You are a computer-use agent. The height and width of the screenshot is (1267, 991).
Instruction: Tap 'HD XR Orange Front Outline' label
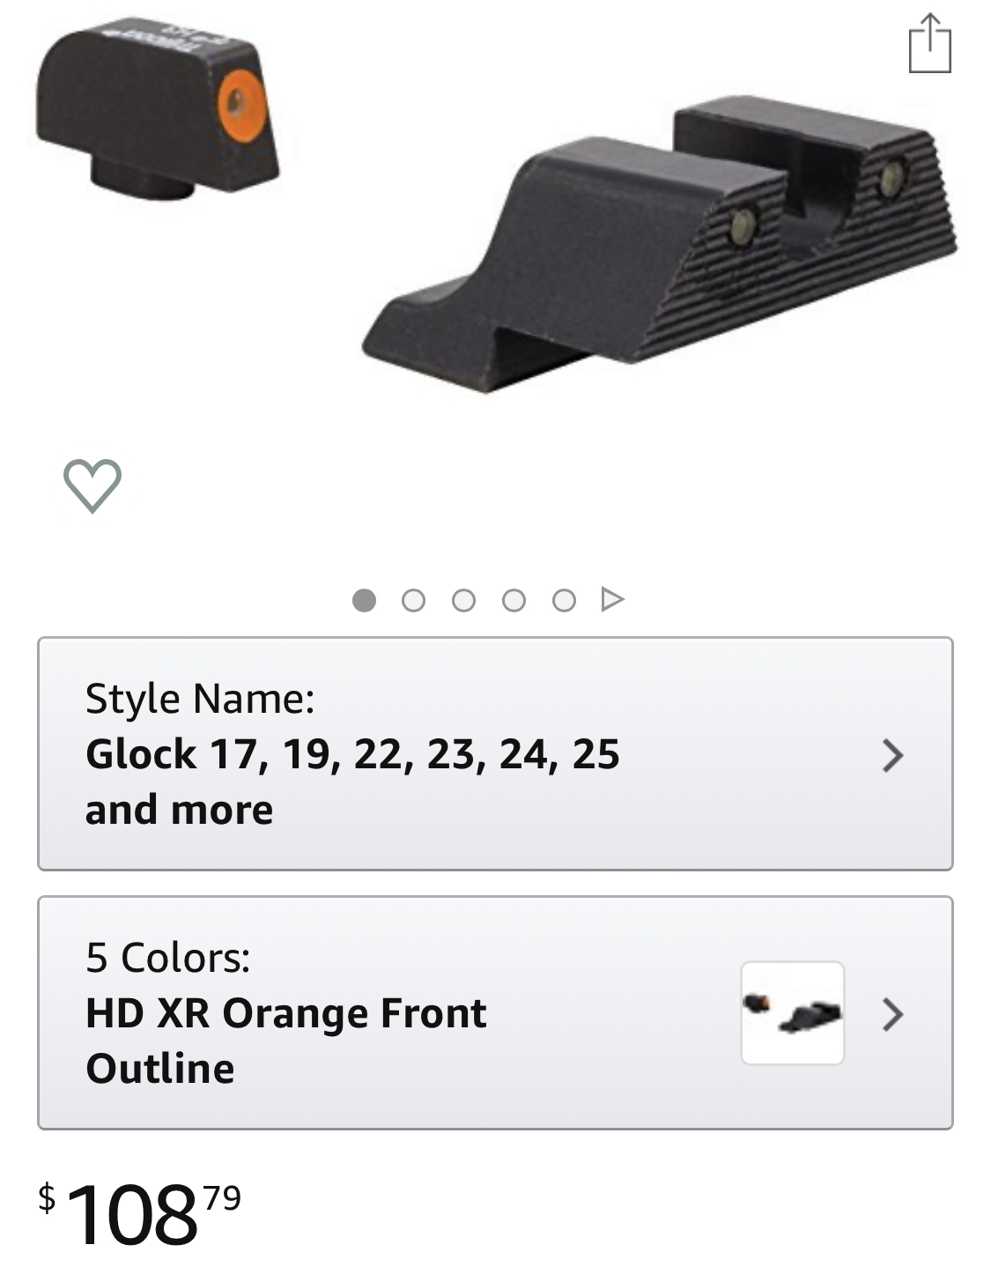point(286,1041)
